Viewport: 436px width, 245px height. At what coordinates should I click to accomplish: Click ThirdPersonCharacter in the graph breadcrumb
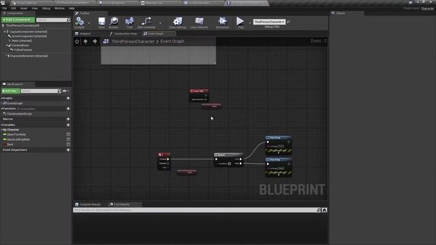pyautogui.click(x=133, y=41)
